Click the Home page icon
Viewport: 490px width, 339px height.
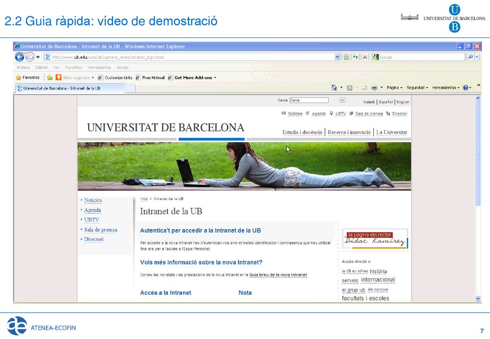(x=334, y=87)
